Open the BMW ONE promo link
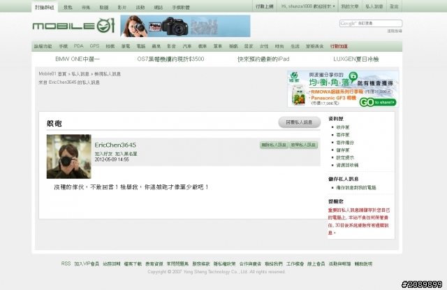Screen dimensions: 447x290 tap(78, 59)
